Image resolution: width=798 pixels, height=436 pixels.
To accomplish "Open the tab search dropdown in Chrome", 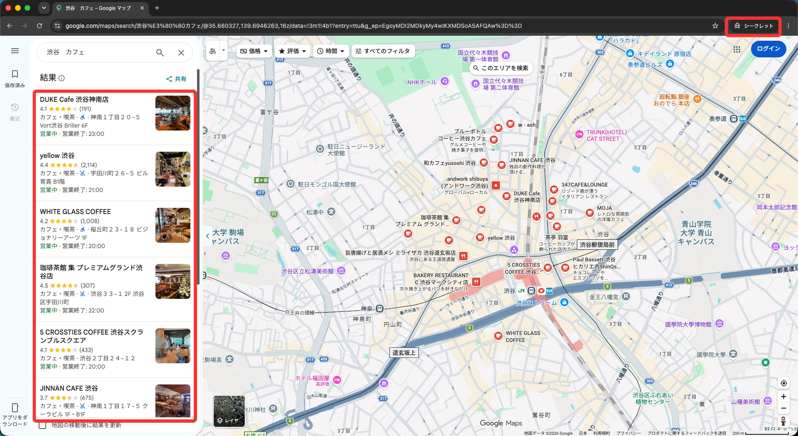I will pyautogui.click(x=44, y=8).
